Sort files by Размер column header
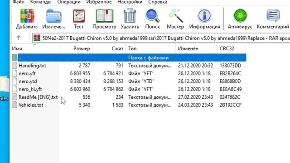Image resolution: width=290 pixels, height=163 pixels. [x=76, y=48]
